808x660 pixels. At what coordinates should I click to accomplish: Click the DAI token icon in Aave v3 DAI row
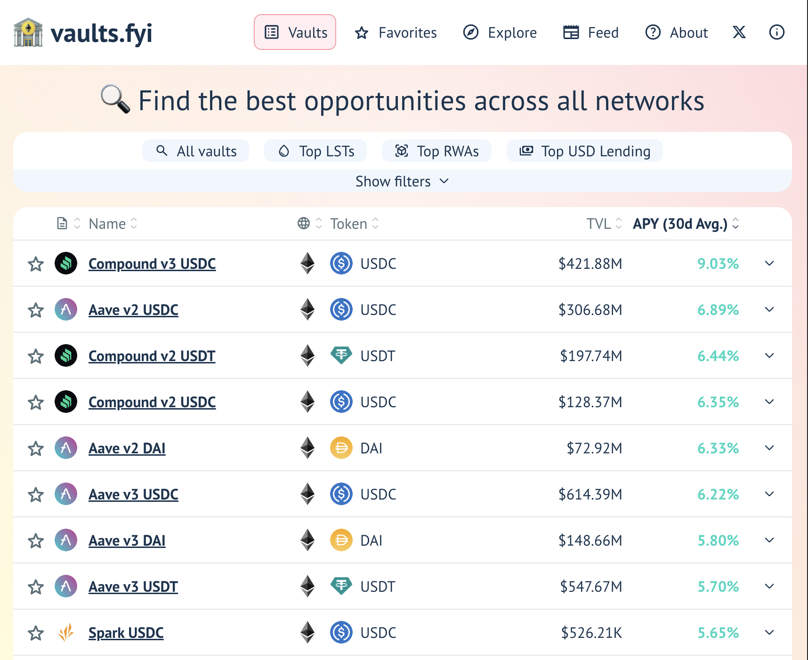point(341,540)
